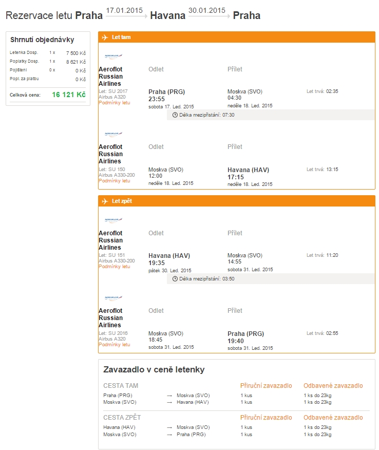Click the arrow under date 17.01.2015
The height and width of the screenshot is (450, 379).
(x=126, y=17)
